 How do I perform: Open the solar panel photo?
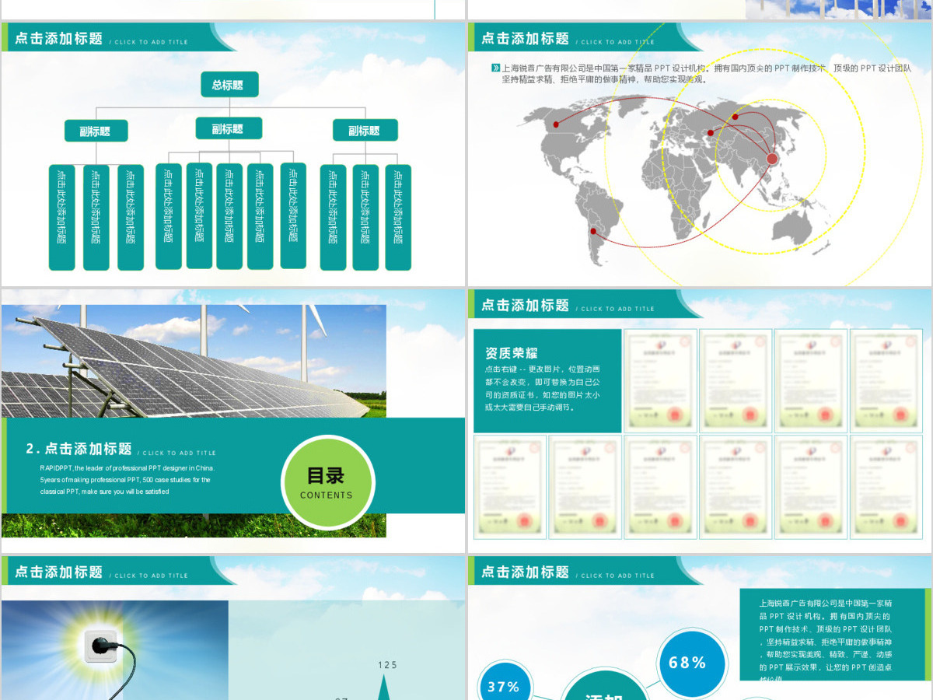point(194,361)
